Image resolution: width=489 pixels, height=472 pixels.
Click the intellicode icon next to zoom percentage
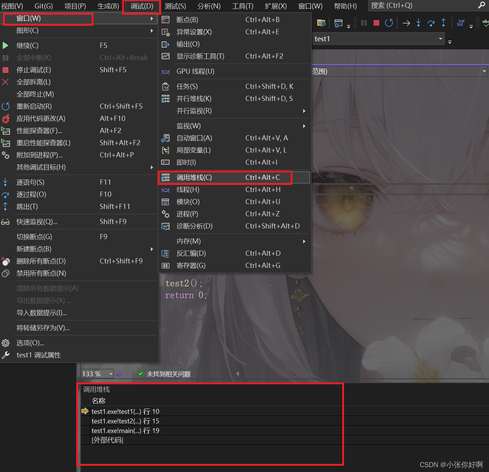119,374
